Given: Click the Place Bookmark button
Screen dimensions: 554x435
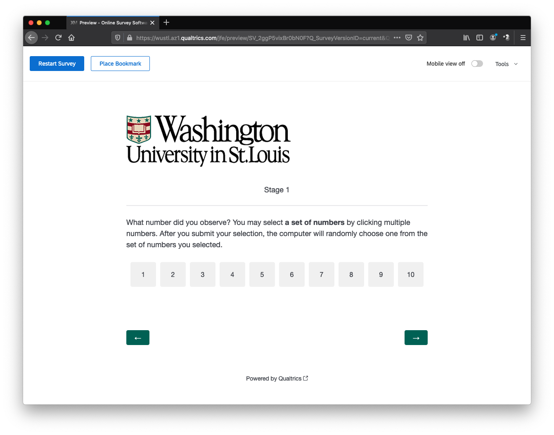Looking at the screenshot, I should coord(120,64).
